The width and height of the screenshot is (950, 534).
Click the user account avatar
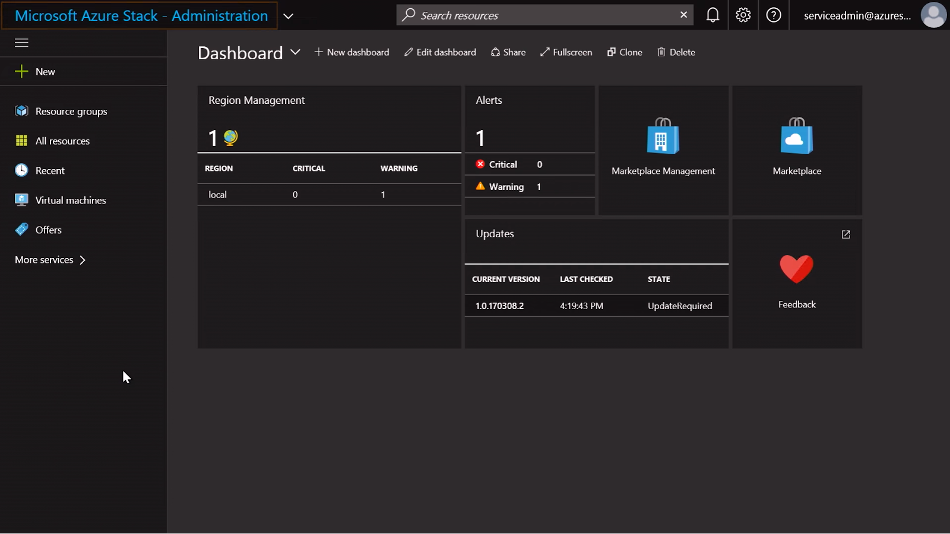point(933,15)
